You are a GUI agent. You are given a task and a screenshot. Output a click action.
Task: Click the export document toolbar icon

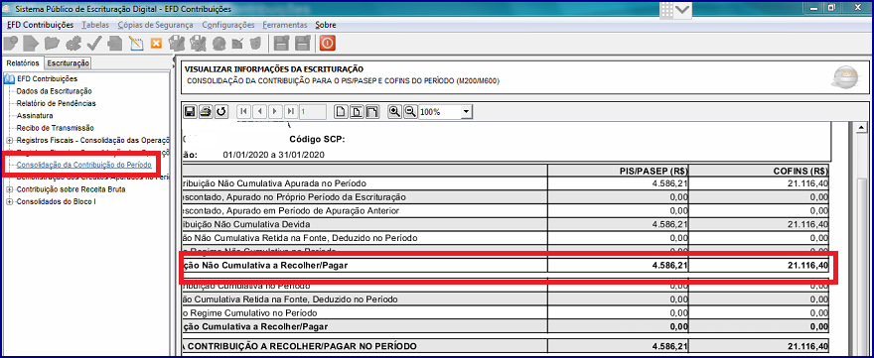pyautogui.click(x=115, y=43)
